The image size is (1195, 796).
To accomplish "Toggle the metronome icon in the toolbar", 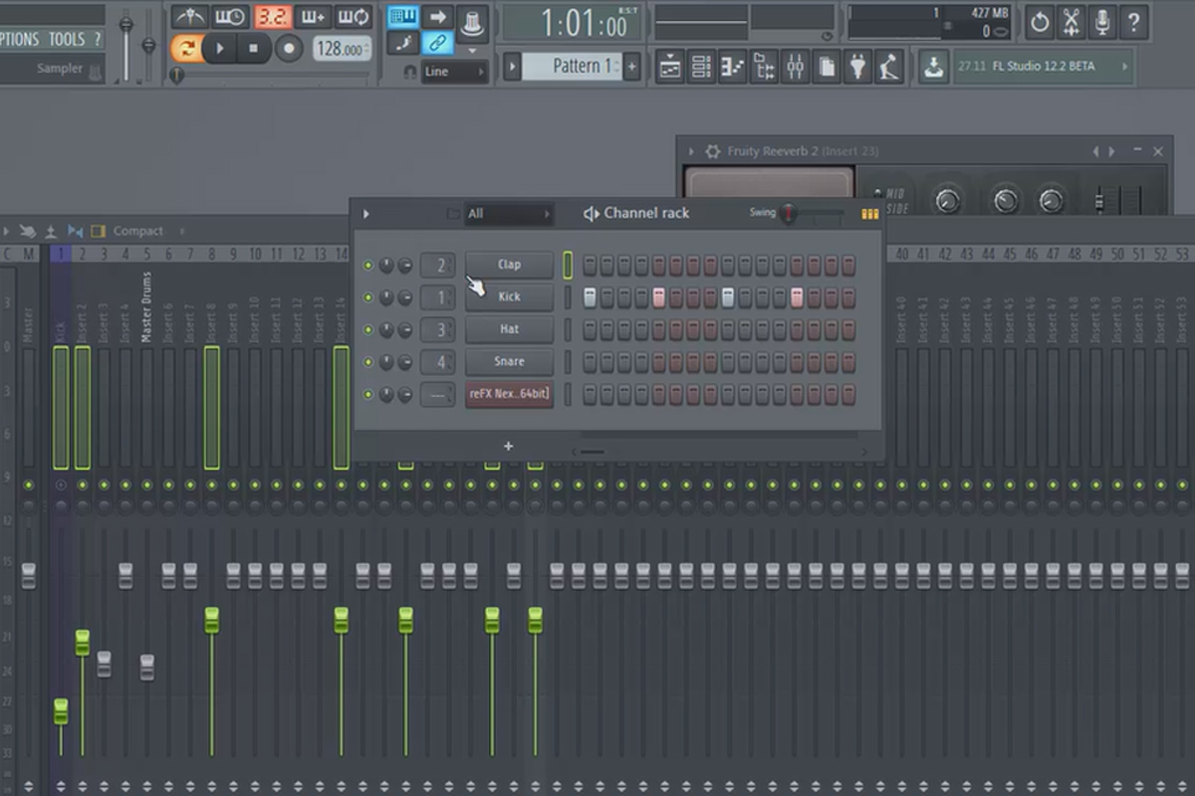I will [x=189, y=17].
